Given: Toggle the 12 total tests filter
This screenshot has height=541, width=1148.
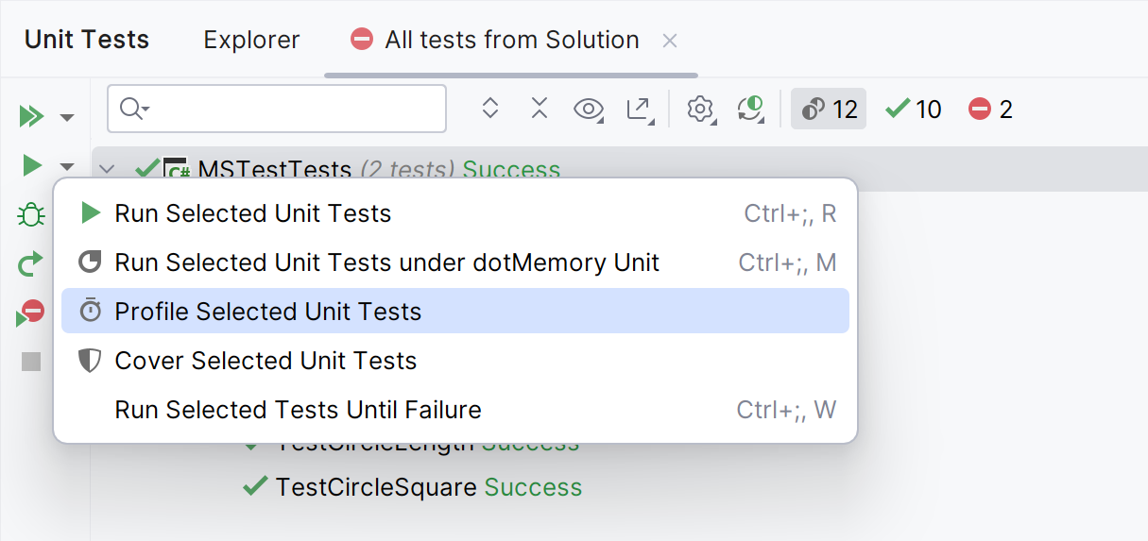Looking at the screenshot, I should 829,110.
